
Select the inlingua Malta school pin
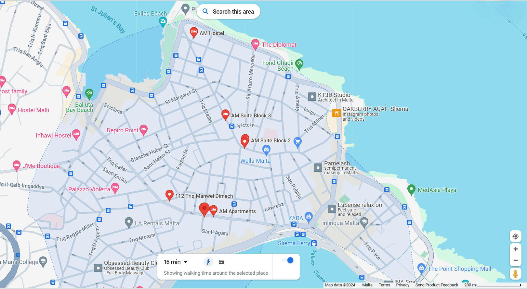coord(364,223)
